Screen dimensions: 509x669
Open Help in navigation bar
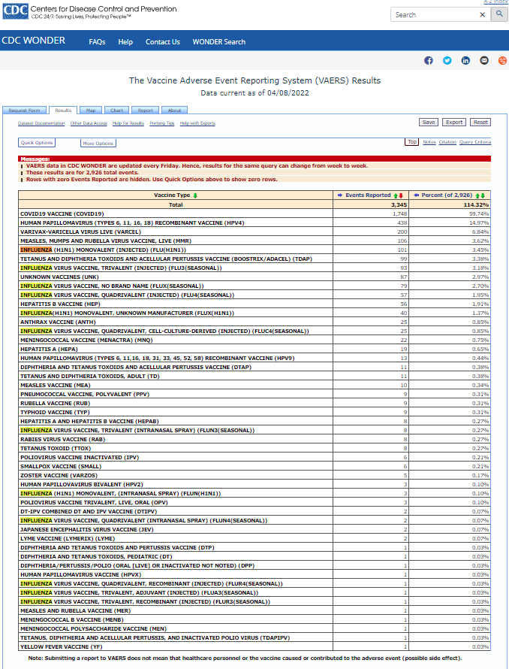[125, 42]
